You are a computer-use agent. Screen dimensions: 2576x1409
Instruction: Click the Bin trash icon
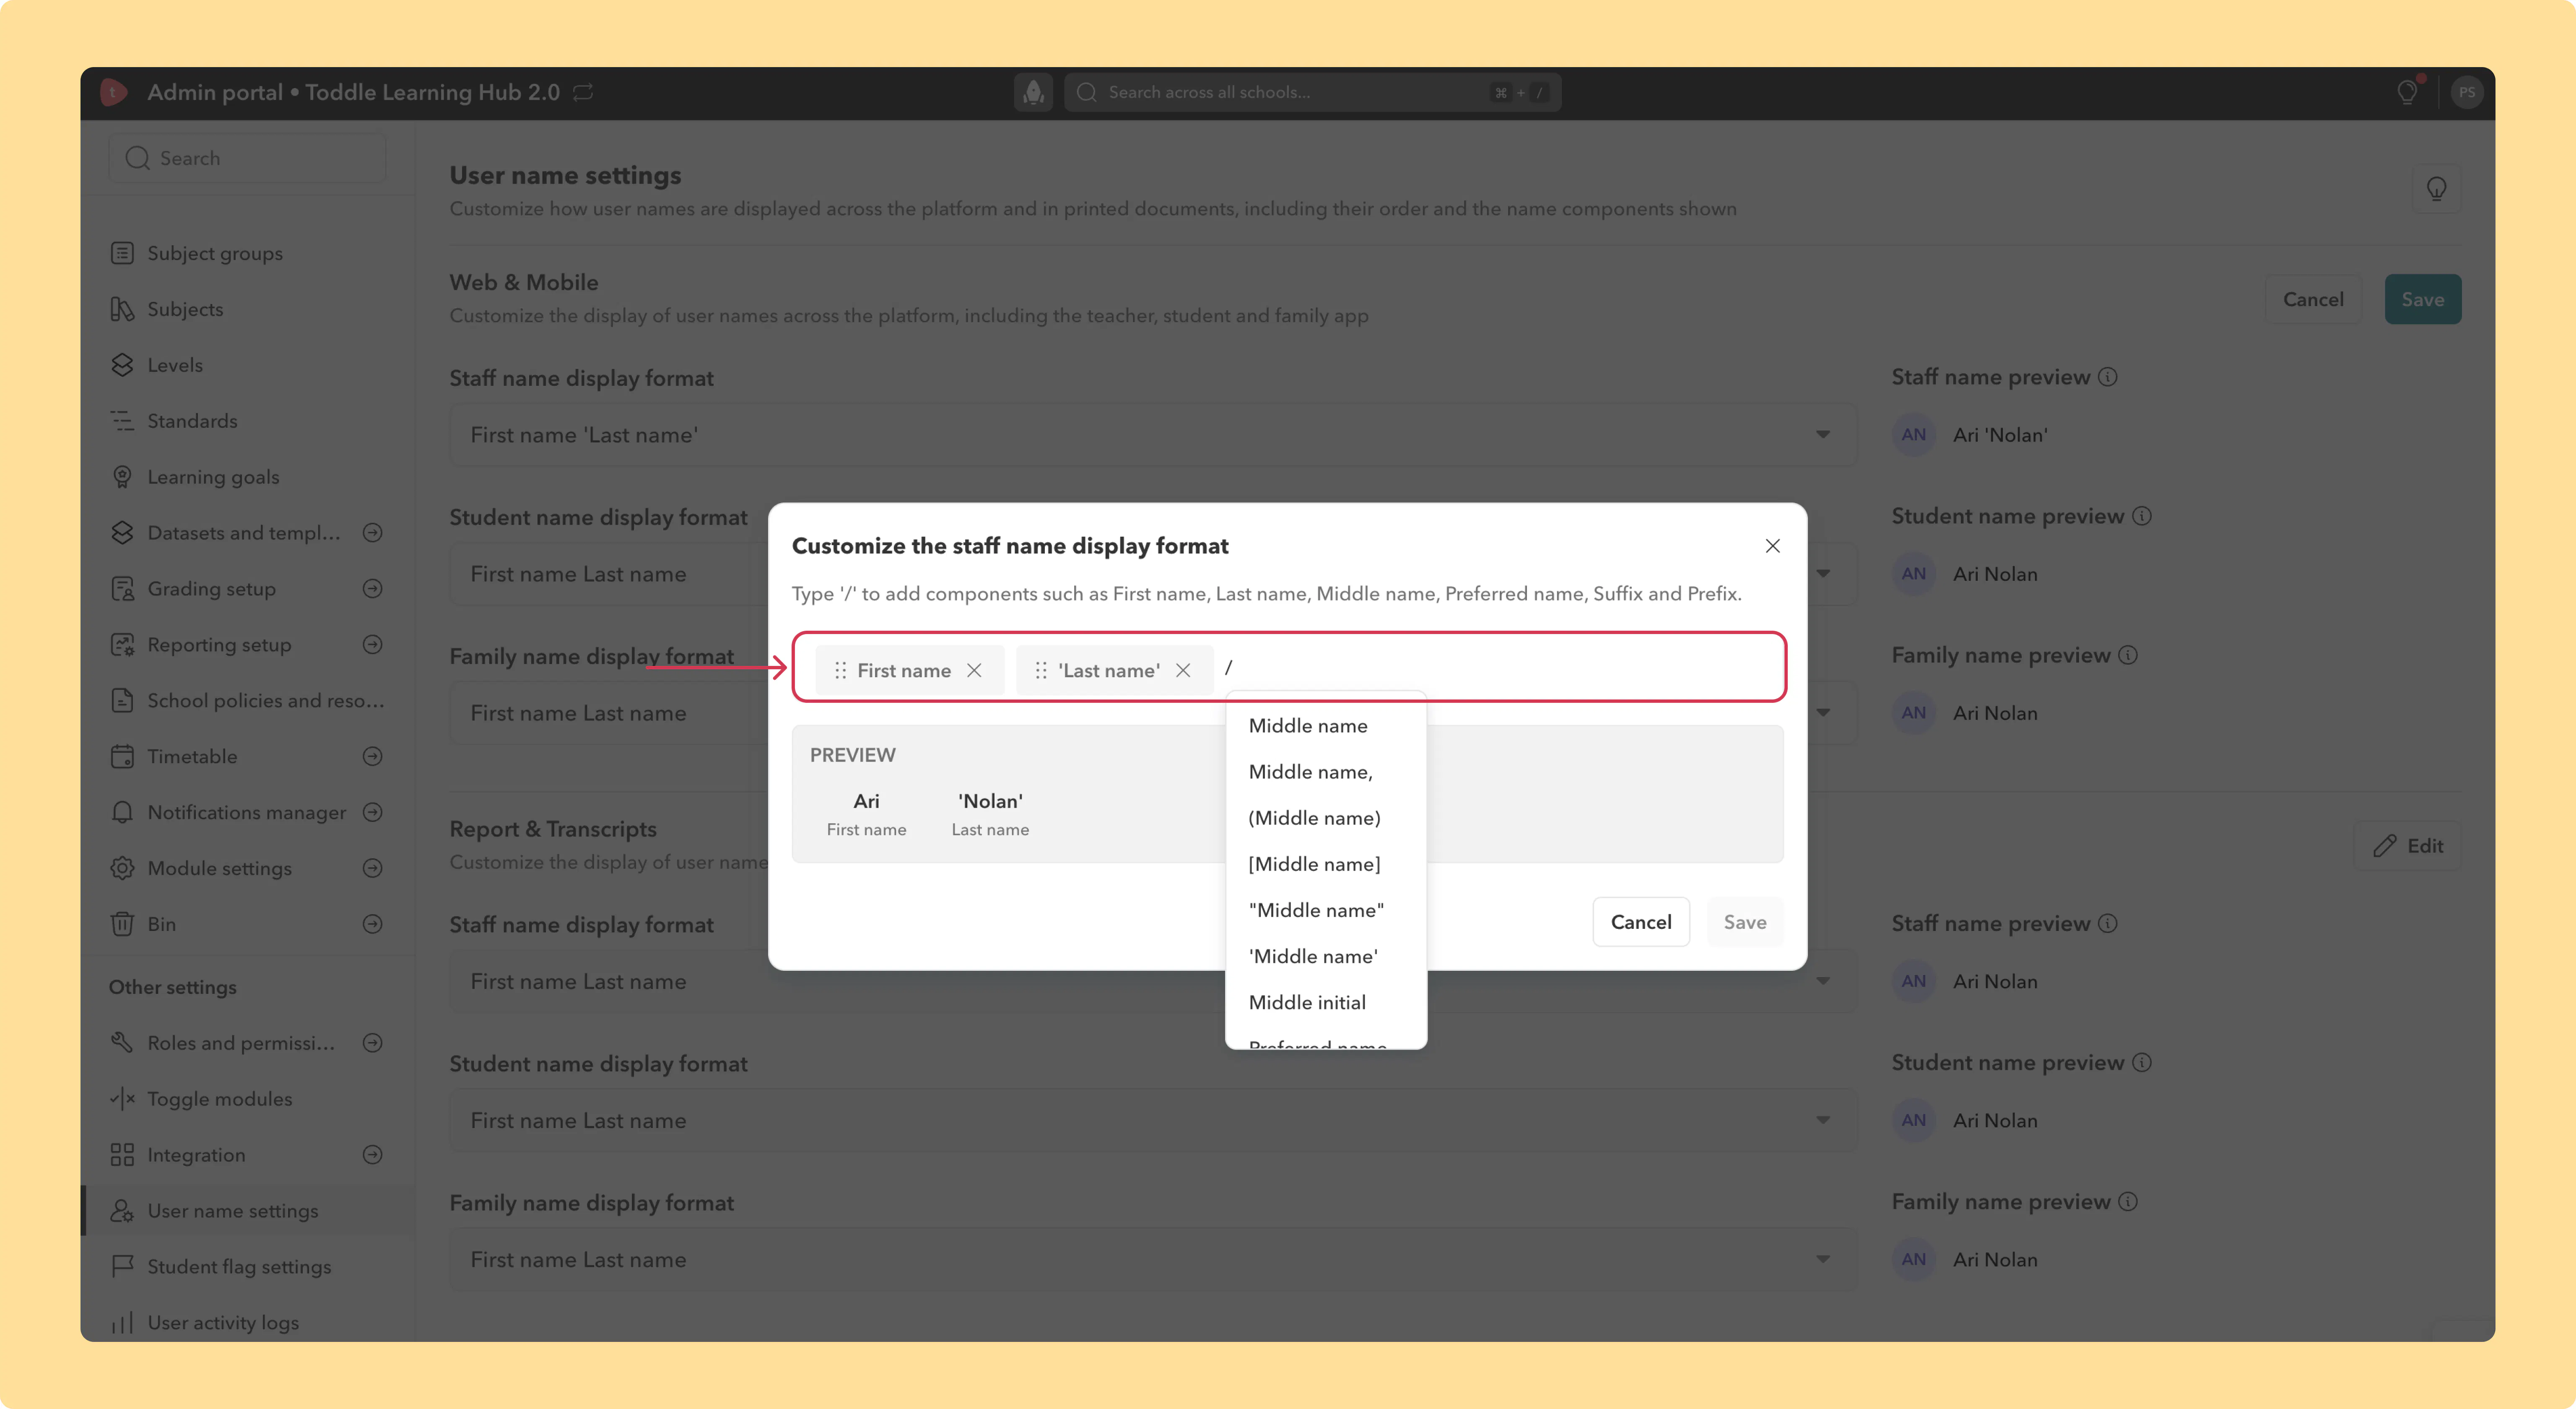click(122, 924)
